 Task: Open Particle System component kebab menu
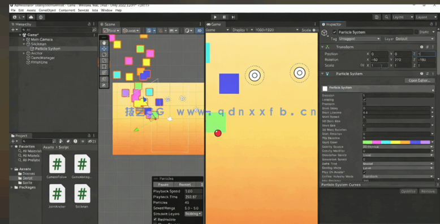(x=433, y=74)
